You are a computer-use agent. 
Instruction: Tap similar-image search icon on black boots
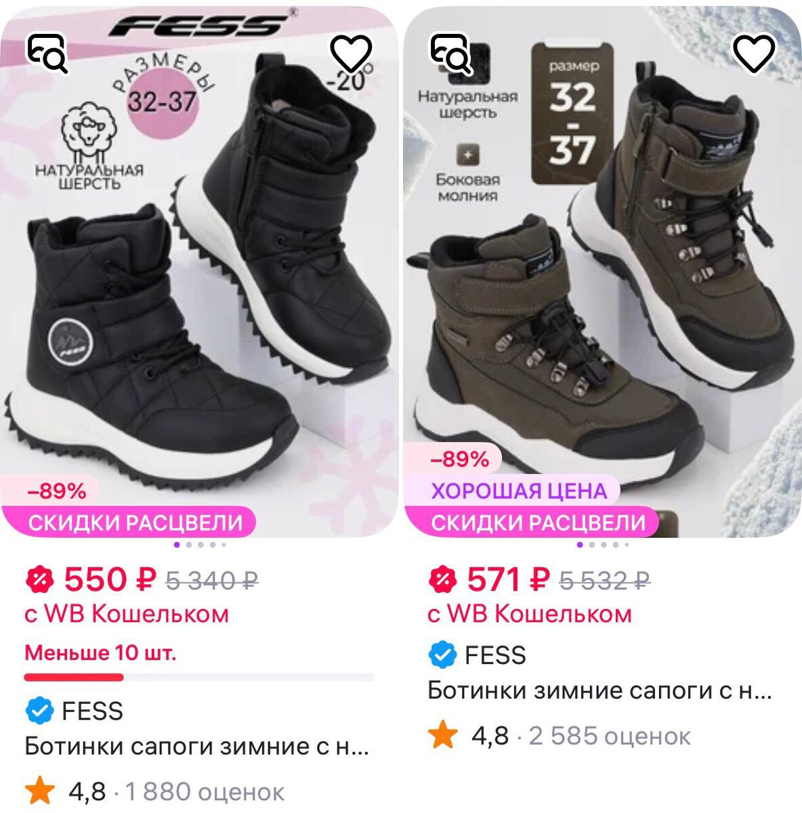47,52
